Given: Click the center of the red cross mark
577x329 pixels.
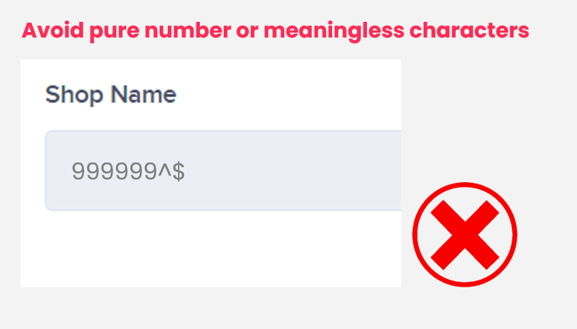Looking at the screenshot, I should pyautogui.click(x=465, y=235).
